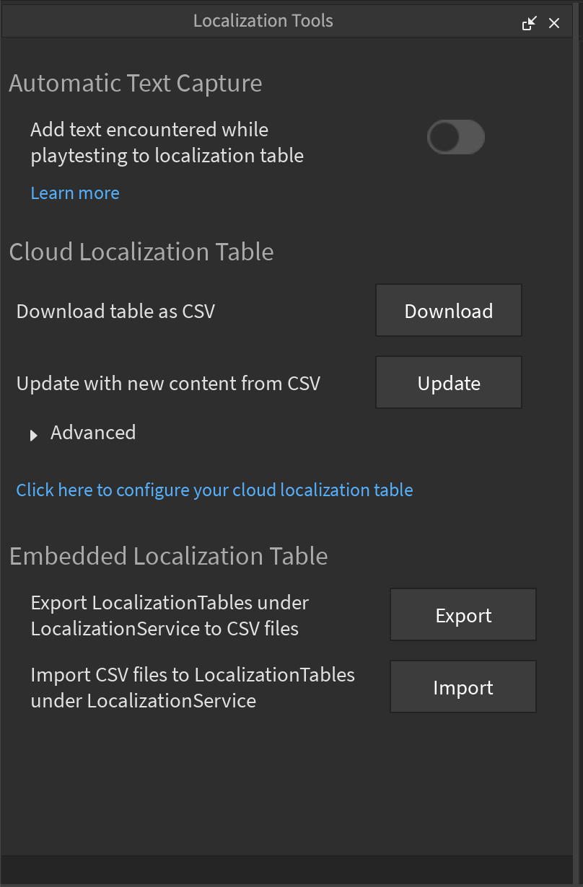
Task: Expand the Advanced section triangle
Action: pos(33,435)
